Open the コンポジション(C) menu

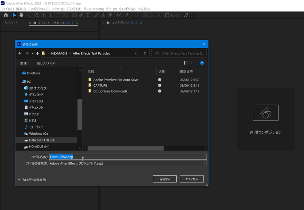39,9
